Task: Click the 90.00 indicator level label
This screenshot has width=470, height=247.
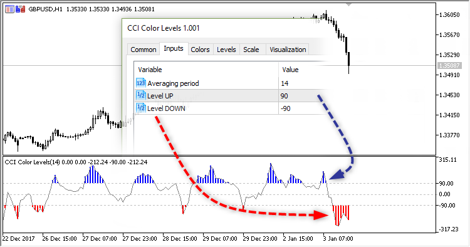Action: pyautogui.click(x=447, y=183)
